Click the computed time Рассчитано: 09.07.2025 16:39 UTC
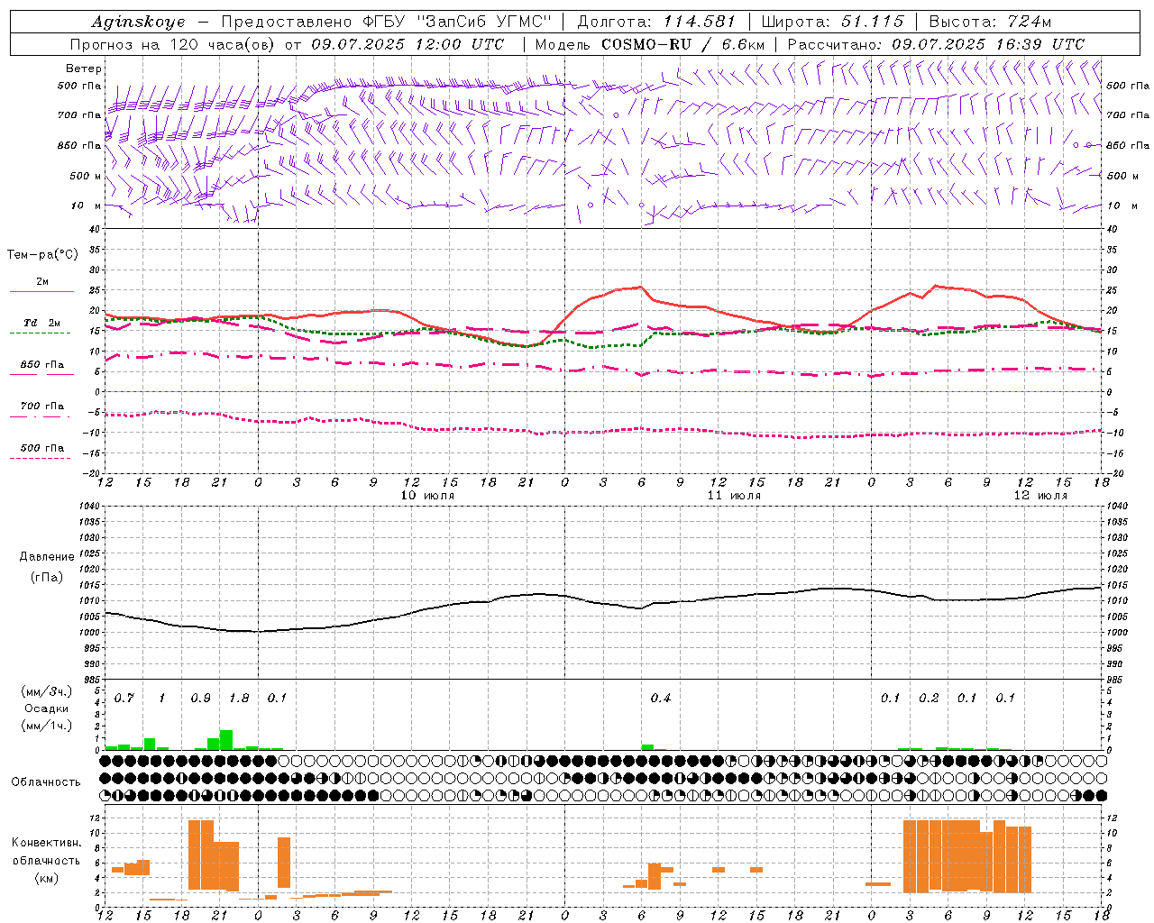 pos(936,44)
